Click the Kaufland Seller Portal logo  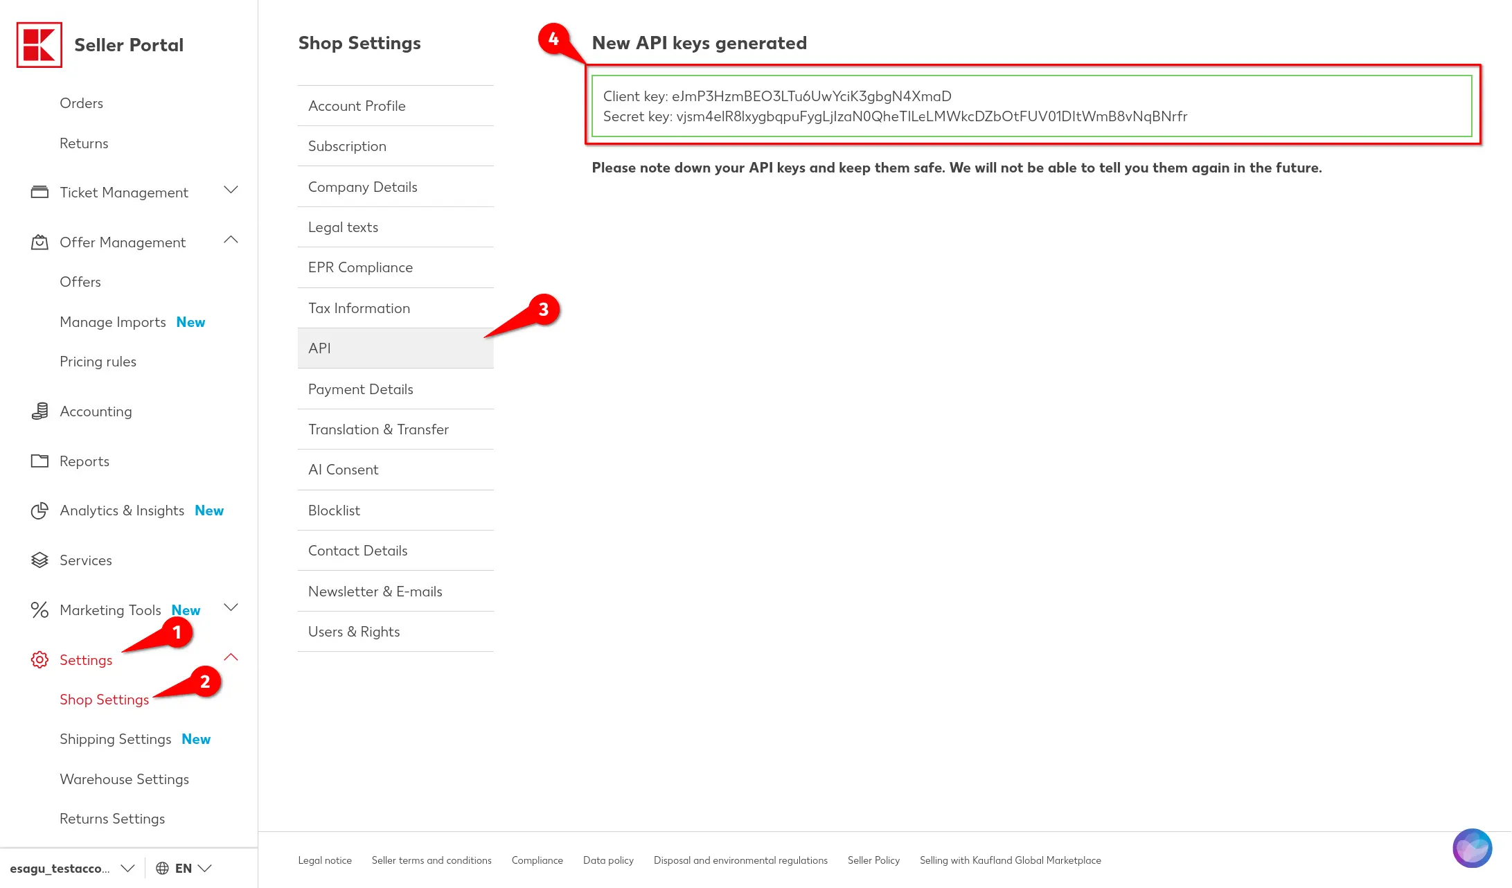[x=39, y=45]
